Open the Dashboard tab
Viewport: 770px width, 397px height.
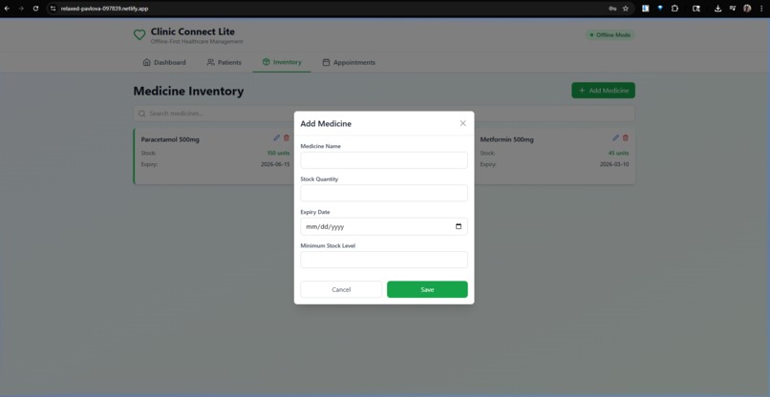point(164,62)
